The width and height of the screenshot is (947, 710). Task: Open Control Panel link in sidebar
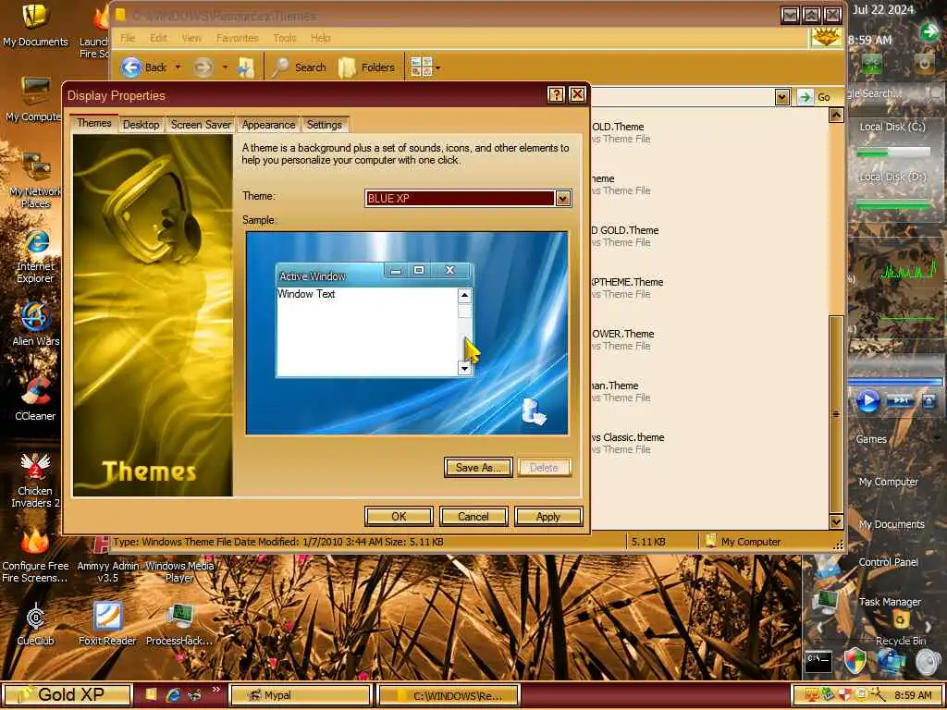coord(888,562)
